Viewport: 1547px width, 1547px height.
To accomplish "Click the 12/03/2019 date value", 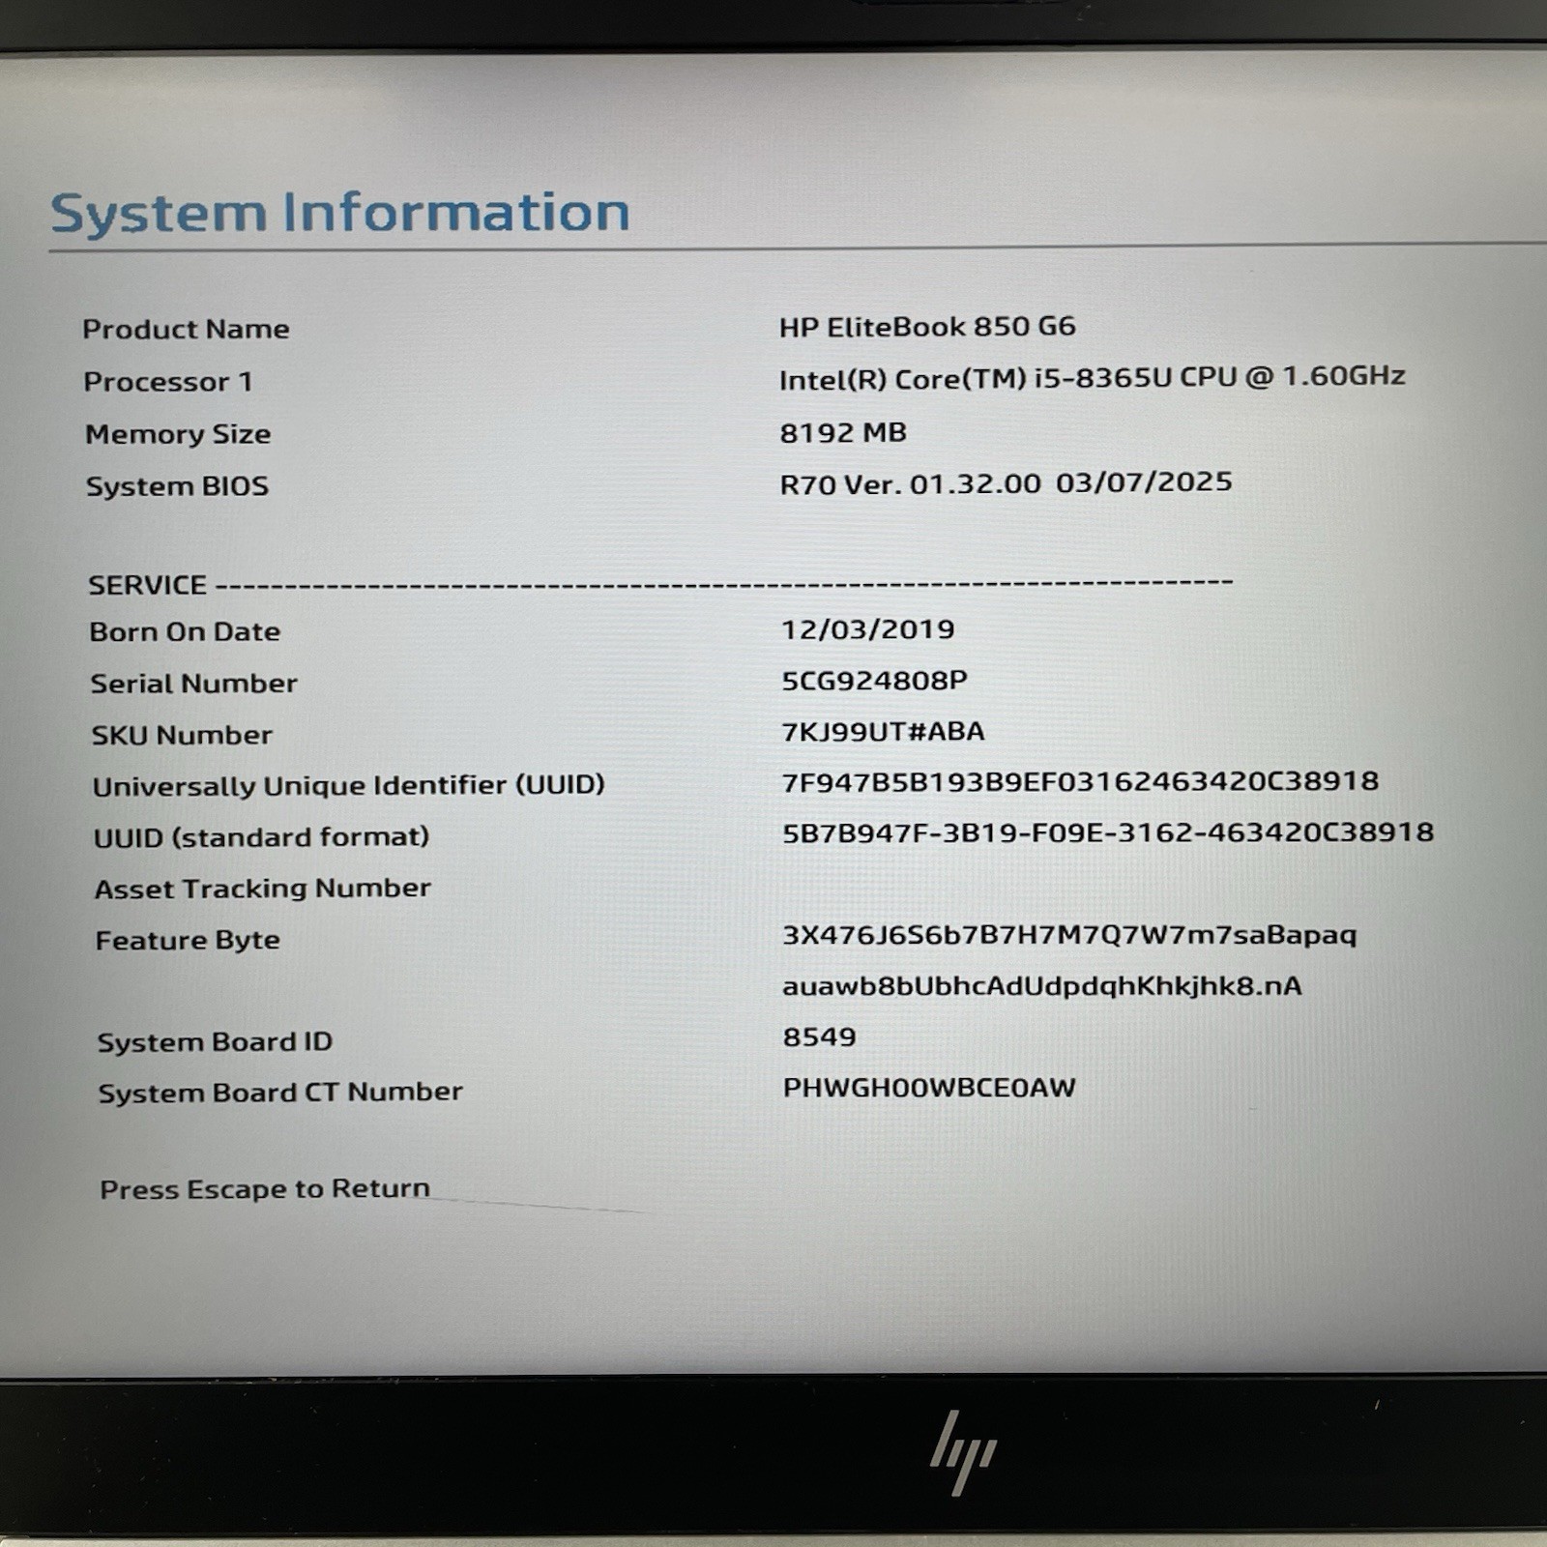I will (867, 629).
